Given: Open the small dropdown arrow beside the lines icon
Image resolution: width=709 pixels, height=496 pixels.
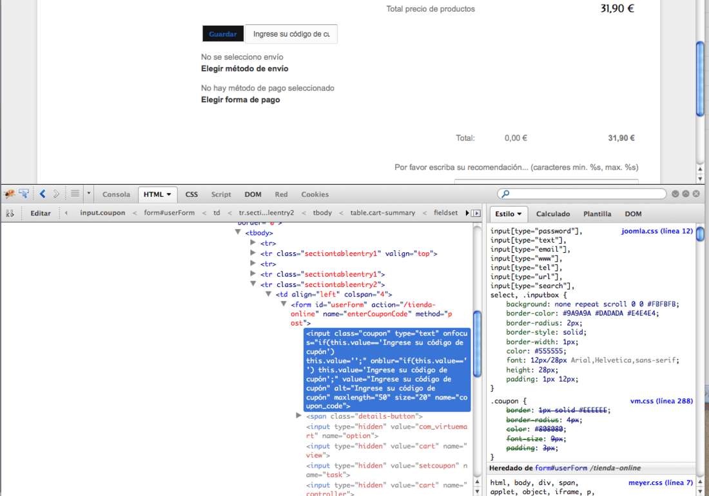Looking at the screenshot, I should pos(89,194).
